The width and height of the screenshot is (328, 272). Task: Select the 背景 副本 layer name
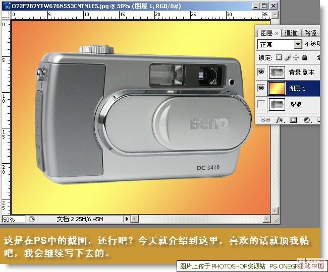coord(302,72)
